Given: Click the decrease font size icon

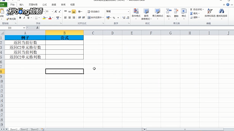Looking at the screenshot, I should [60, 11].
